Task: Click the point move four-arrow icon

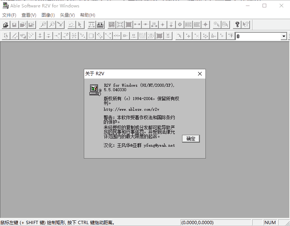Action: click(205, 36)
